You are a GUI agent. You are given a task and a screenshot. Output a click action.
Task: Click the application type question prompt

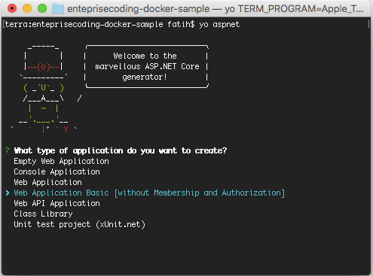(x=121, y=151)
